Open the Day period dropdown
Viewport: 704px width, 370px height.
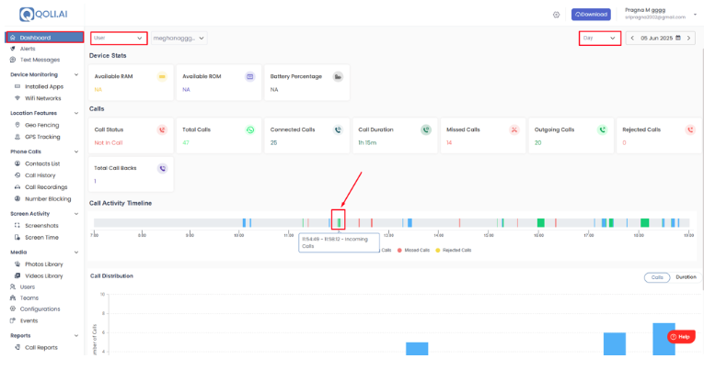click(599, 38)
